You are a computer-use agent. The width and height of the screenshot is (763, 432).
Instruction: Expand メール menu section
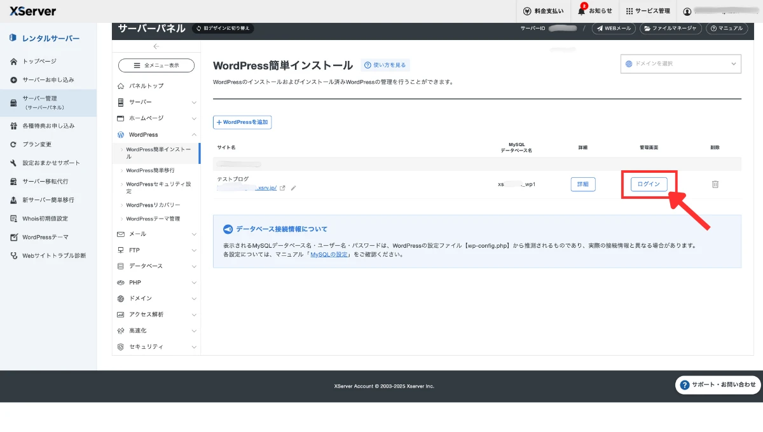(x=156, y=234)
